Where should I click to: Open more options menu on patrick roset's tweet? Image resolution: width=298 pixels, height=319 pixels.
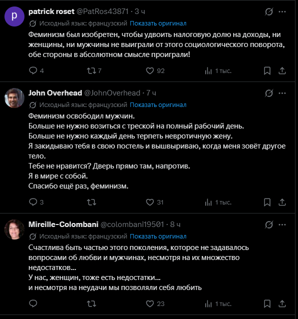coord(282,12)
